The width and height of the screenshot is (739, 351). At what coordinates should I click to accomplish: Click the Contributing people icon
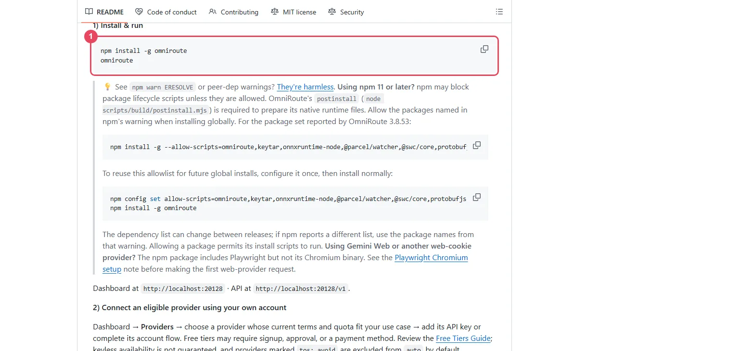pos(213,12)
